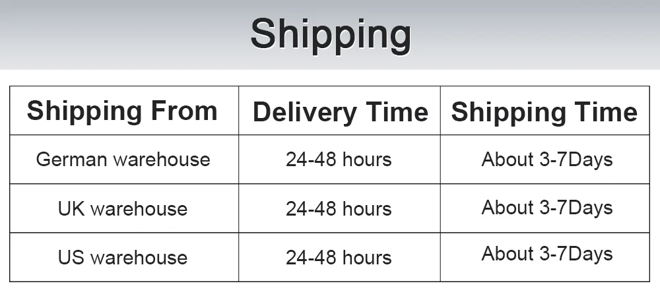Click the large Shipping title

331,36
